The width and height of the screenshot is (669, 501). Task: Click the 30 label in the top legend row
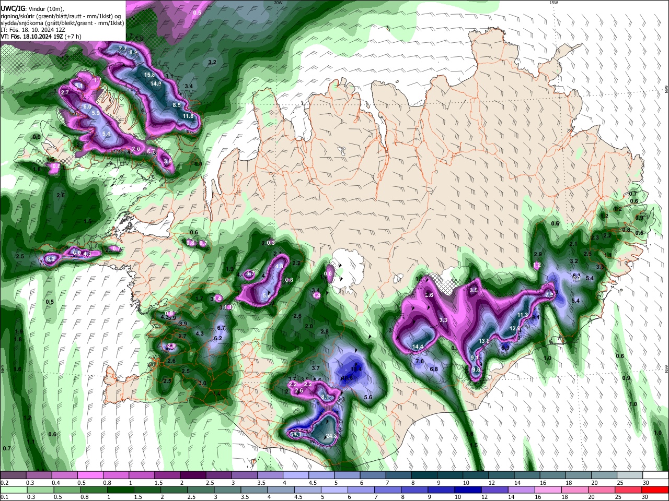(x=645, y=483)
